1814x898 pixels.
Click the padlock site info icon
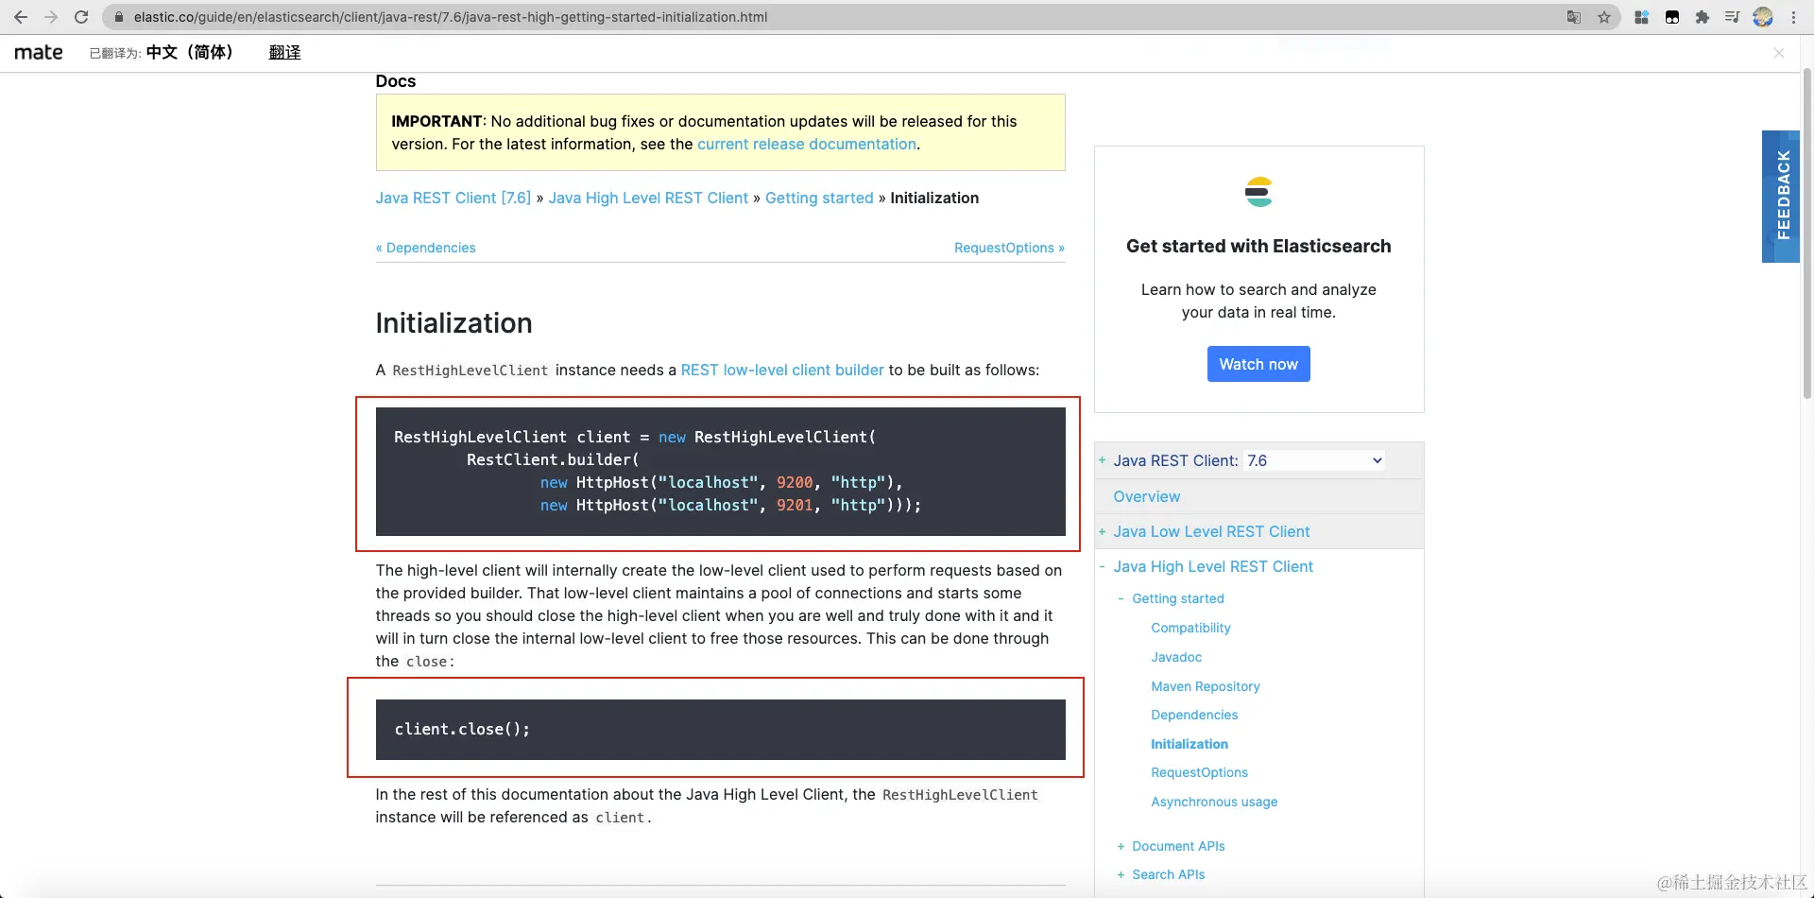point(119,17)
